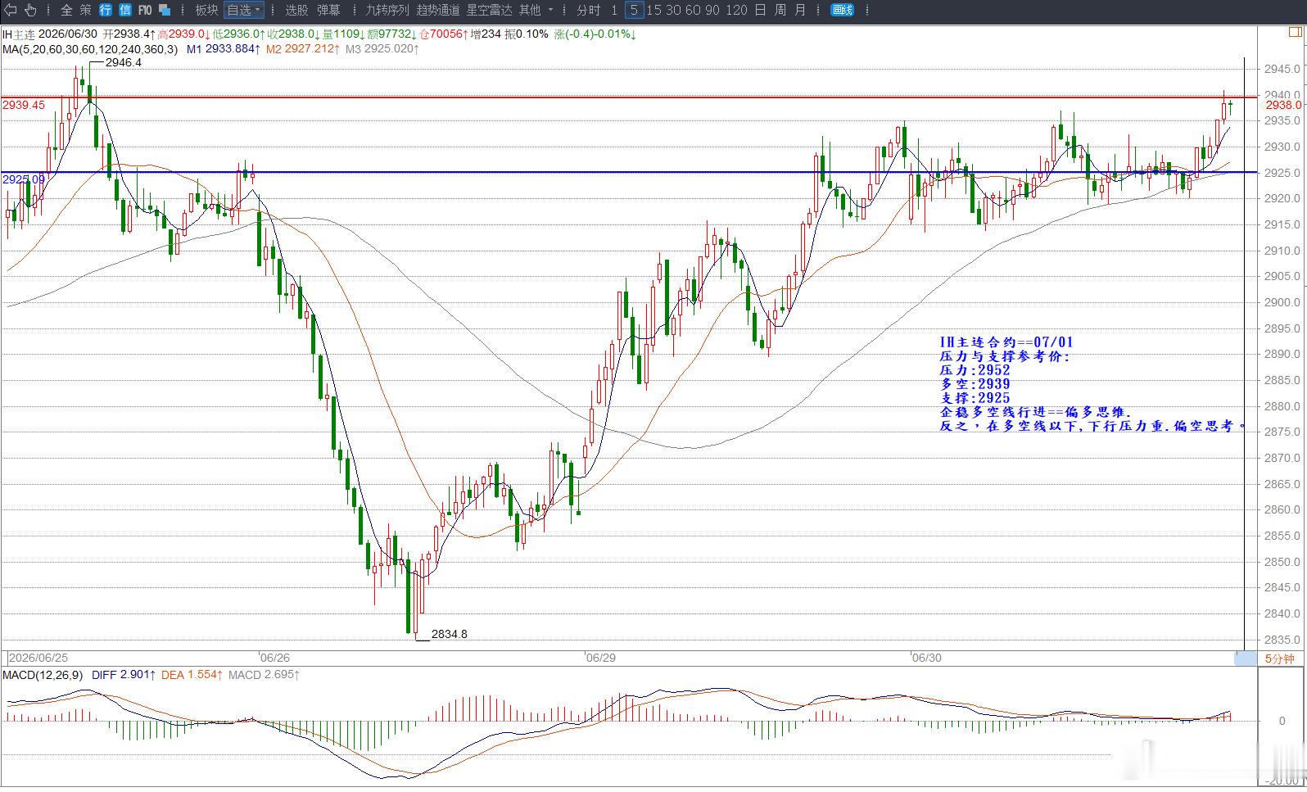This screenshot has width=1307, height=792.
Task: Select the hand pointer tool icon
Action: pos(30,10)
